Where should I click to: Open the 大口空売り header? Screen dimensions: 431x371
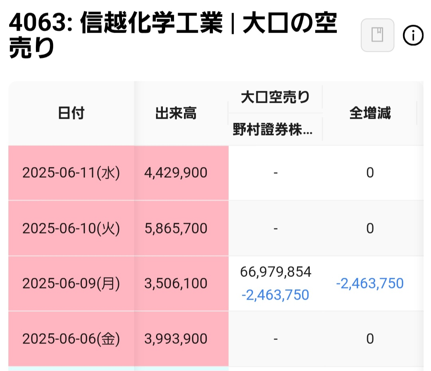coord(275,97)
